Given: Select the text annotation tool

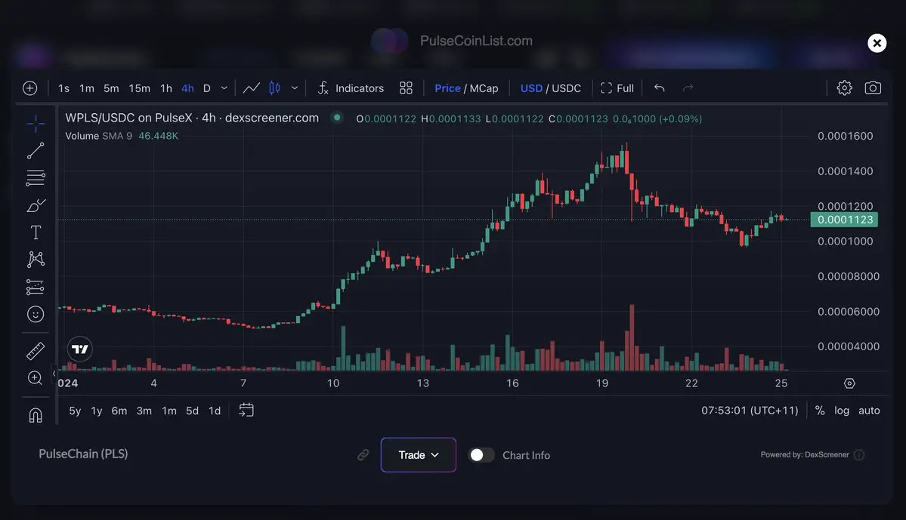Looking at the screenshot, I should click(36, 232).
